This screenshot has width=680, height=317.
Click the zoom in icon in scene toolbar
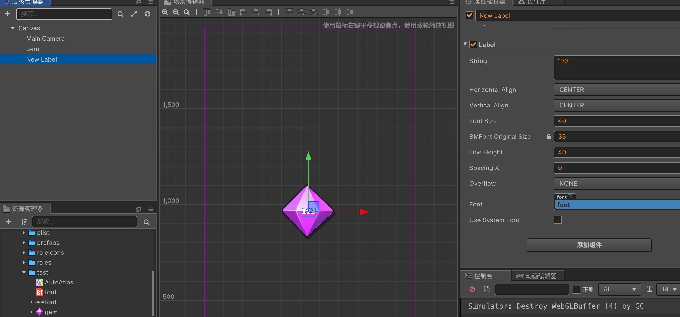165,12
